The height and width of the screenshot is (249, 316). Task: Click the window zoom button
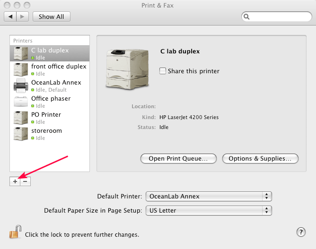coord(27,5)
